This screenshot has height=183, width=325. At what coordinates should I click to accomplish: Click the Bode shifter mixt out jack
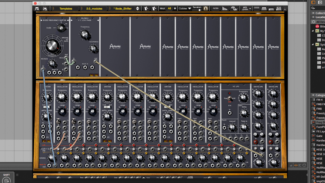tap(66, 58)
